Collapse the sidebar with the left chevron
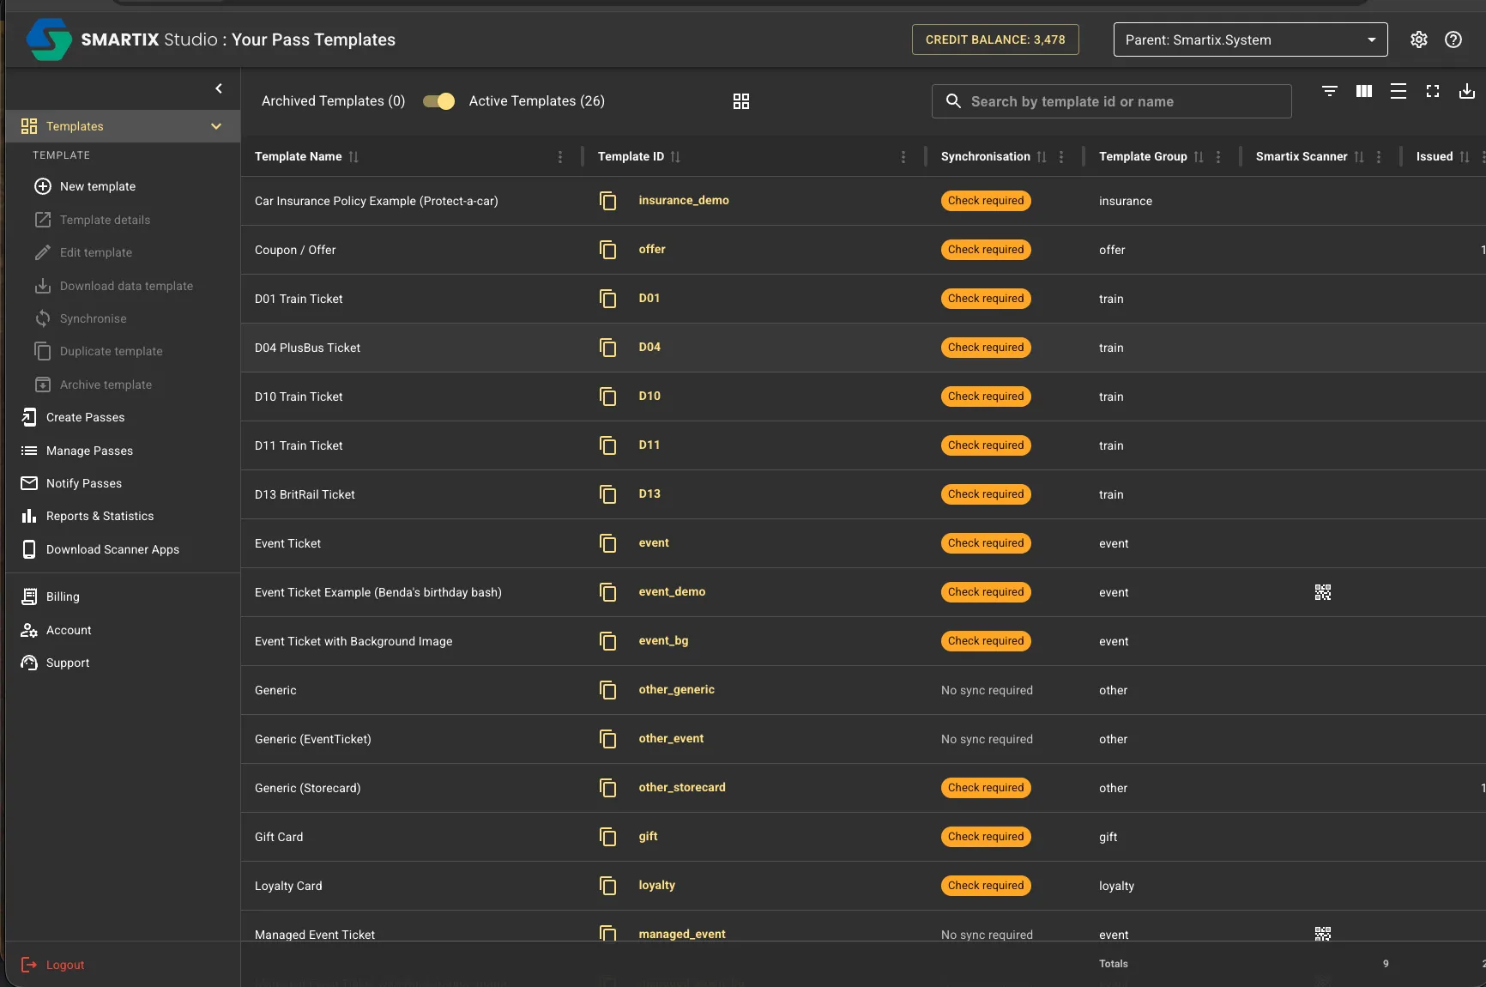Screen dimensions: 1486x987 click(x=219, y=88)
